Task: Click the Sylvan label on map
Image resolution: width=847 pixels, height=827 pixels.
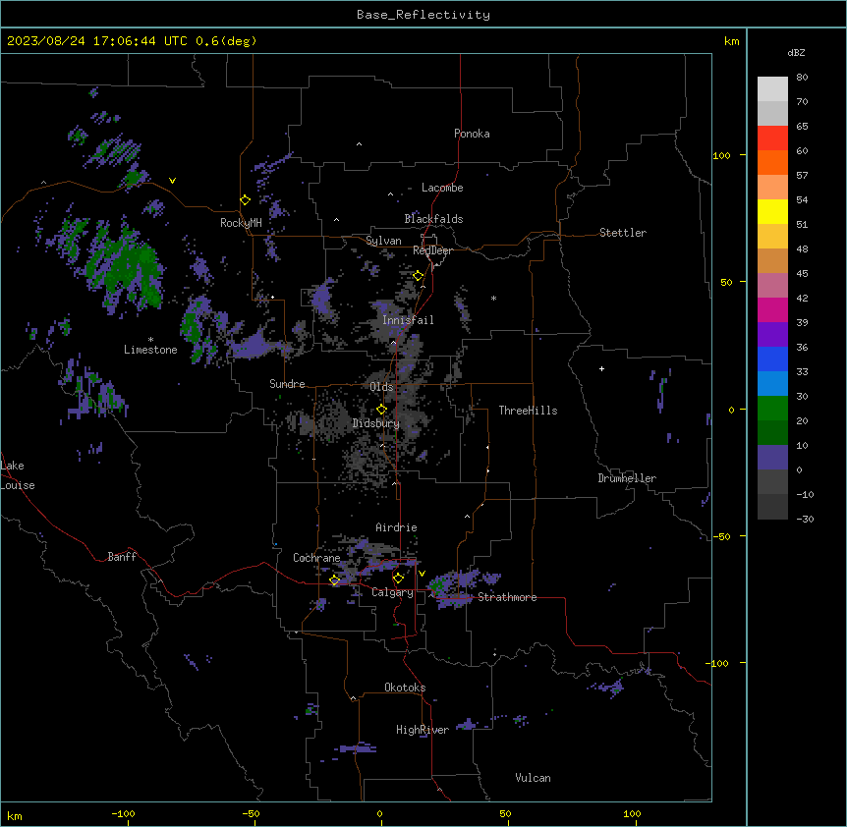Action: (x=383, y=241)
